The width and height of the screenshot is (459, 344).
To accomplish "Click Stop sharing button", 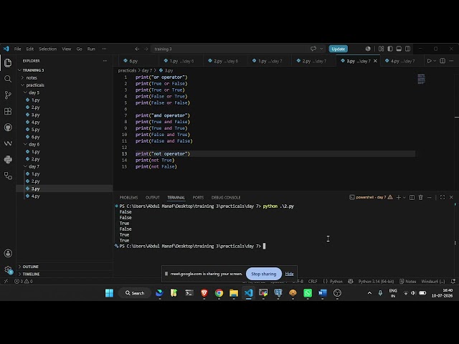I will pyautogui.click(x=263, y=274).
